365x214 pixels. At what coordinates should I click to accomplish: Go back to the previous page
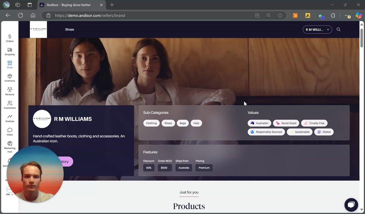[8, 15]
